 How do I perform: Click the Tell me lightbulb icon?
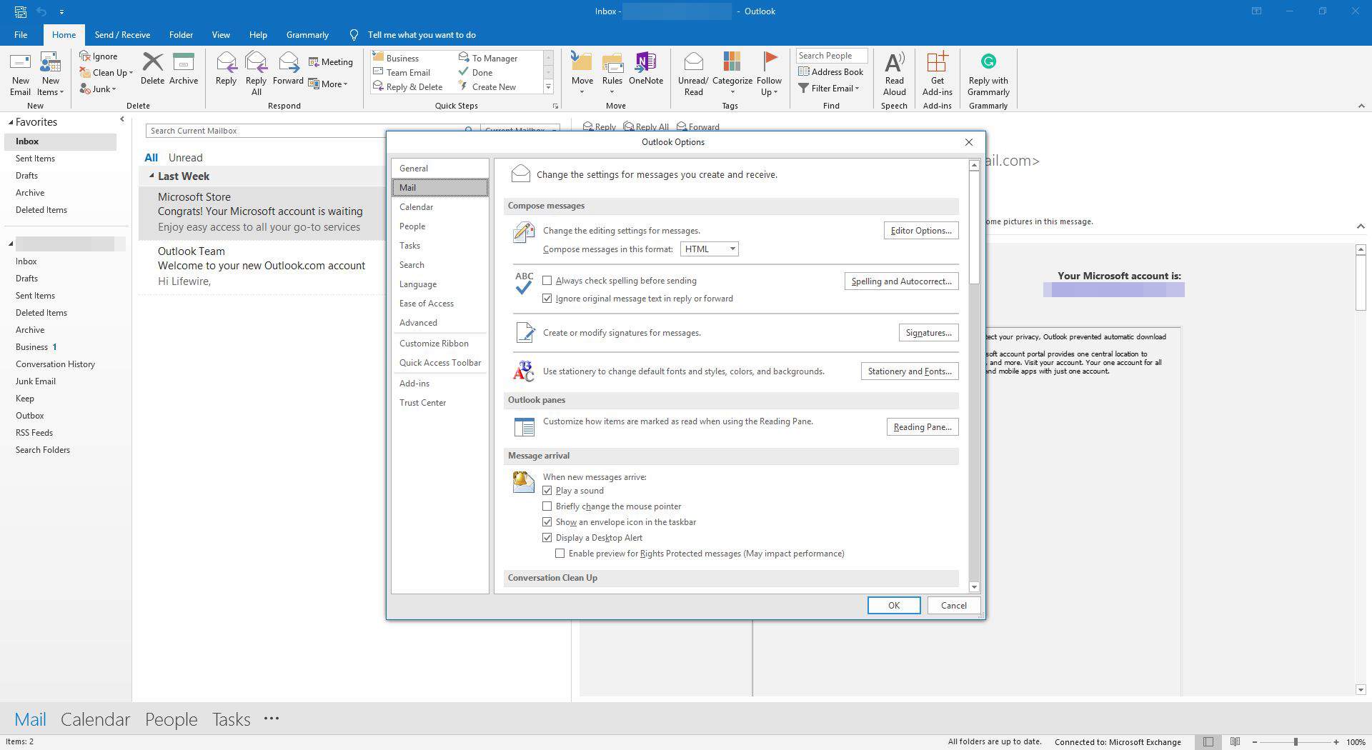tap(354, 34)
